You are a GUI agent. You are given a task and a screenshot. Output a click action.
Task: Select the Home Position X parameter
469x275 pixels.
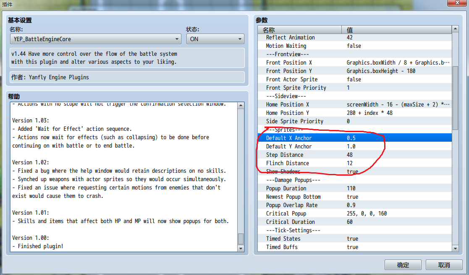[355, 104]
